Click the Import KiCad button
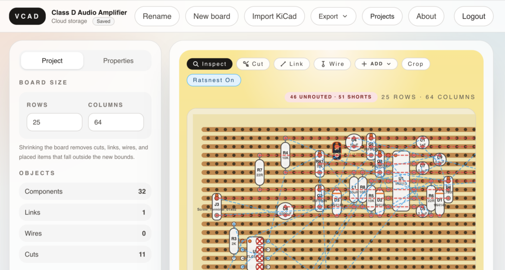505x270 pixels. [x=274, y=16]
